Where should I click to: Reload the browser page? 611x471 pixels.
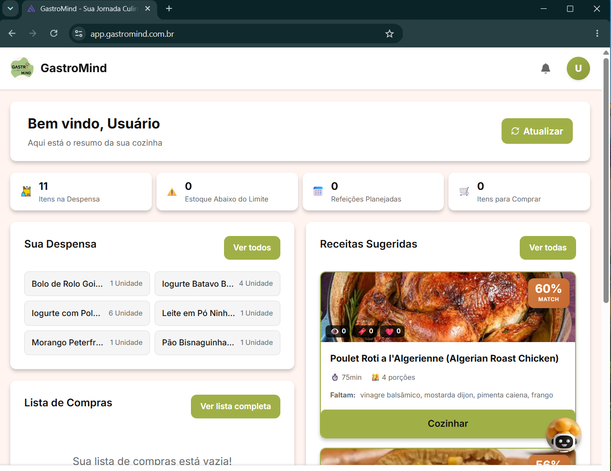[x=54, y=34]
